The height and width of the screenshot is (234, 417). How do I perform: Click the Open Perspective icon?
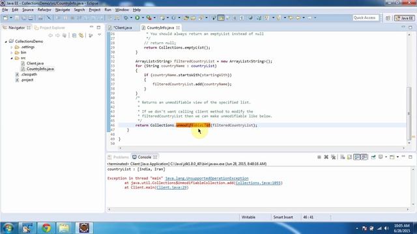388,18
